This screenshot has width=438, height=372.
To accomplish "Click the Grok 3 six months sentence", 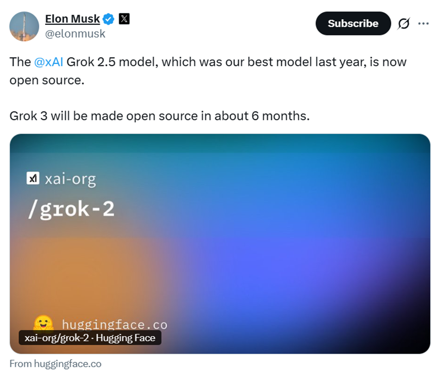I will coord(159,116).
